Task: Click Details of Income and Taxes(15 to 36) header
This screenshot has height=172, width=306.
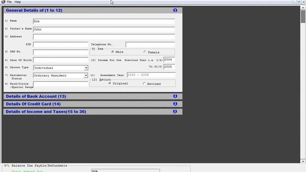Action: click(x=93, y=111)
